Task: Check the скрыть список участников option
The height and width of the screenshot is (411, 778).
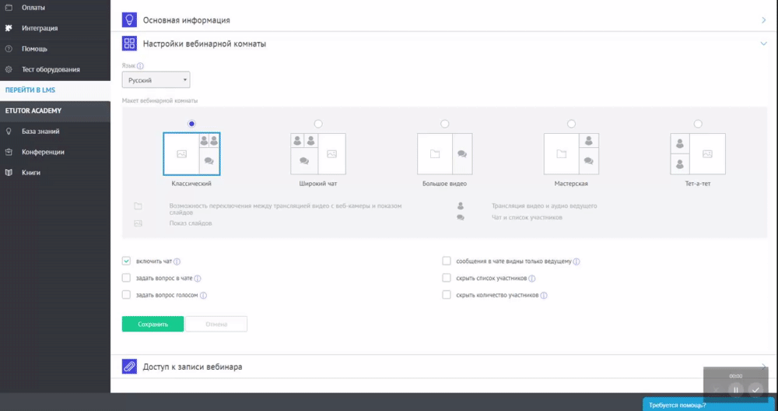Action: tap(447, 278)
